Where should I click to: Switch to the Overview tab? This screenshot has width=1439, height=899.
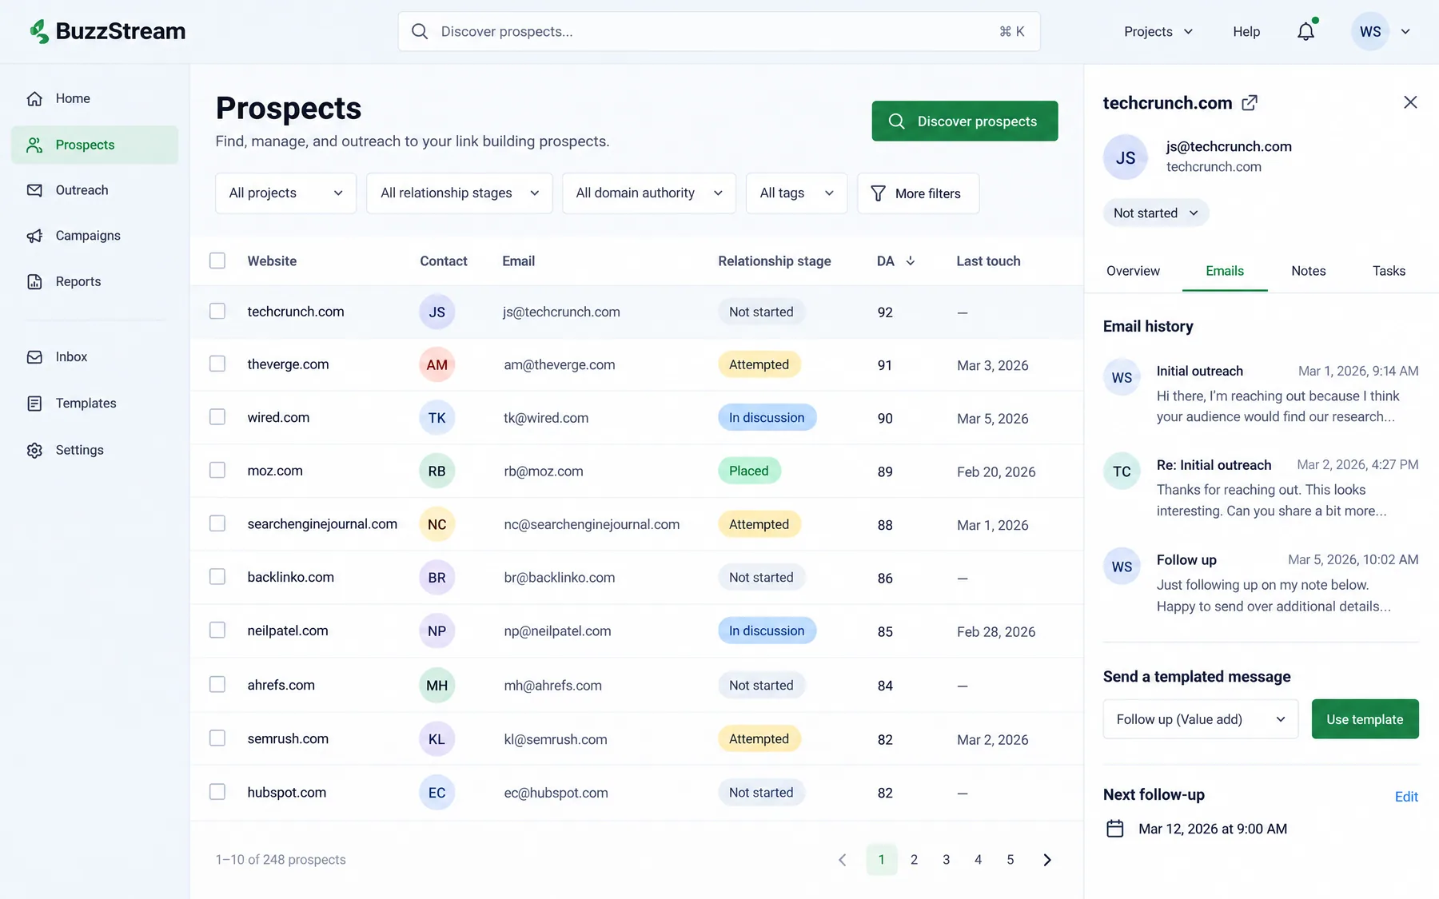1133,271
